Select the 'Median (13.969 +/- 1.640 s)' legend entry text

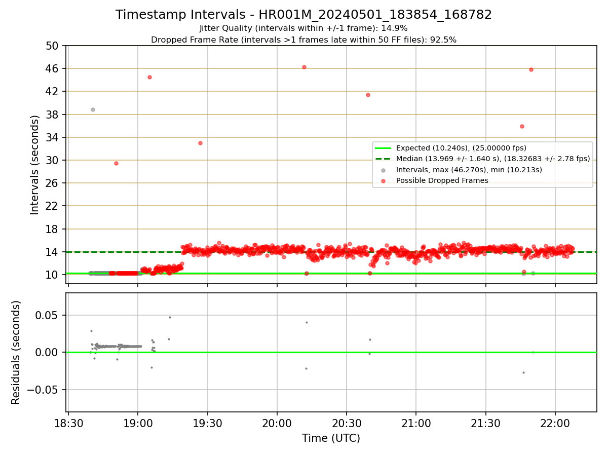(493, 159)
